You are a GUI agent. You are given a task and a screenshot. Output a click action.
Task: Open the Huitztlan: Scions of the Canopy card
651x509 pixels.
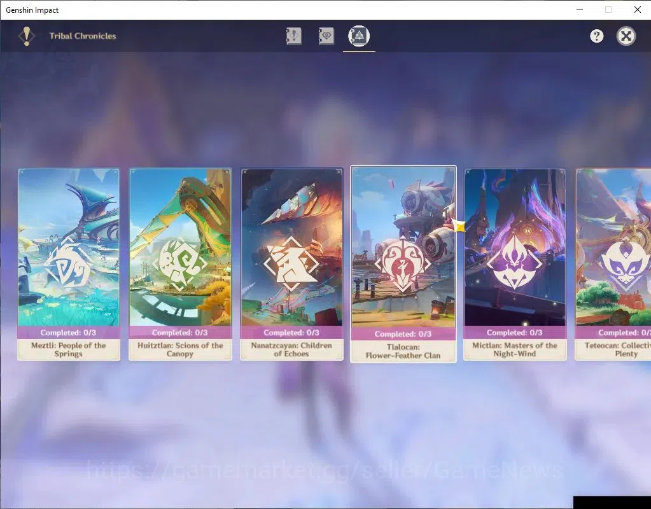(180, 264)
